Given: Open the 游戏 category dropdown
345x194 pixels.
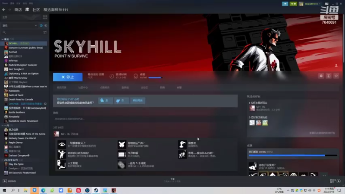Looking at the screenshot, I should click(x=19, y=25).
